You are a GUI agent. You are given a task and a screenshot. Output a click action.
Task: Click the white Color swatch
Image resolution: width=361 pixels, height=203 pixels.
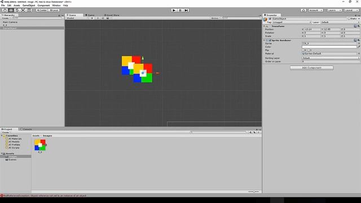(x=329, y=47)
